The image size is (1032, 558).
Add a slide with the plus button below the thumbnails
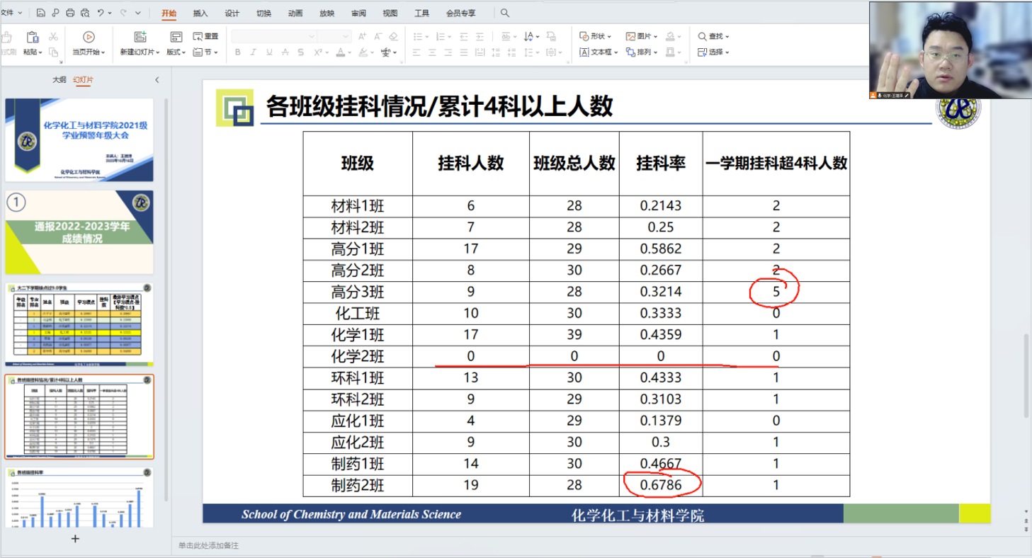[76, 539]
